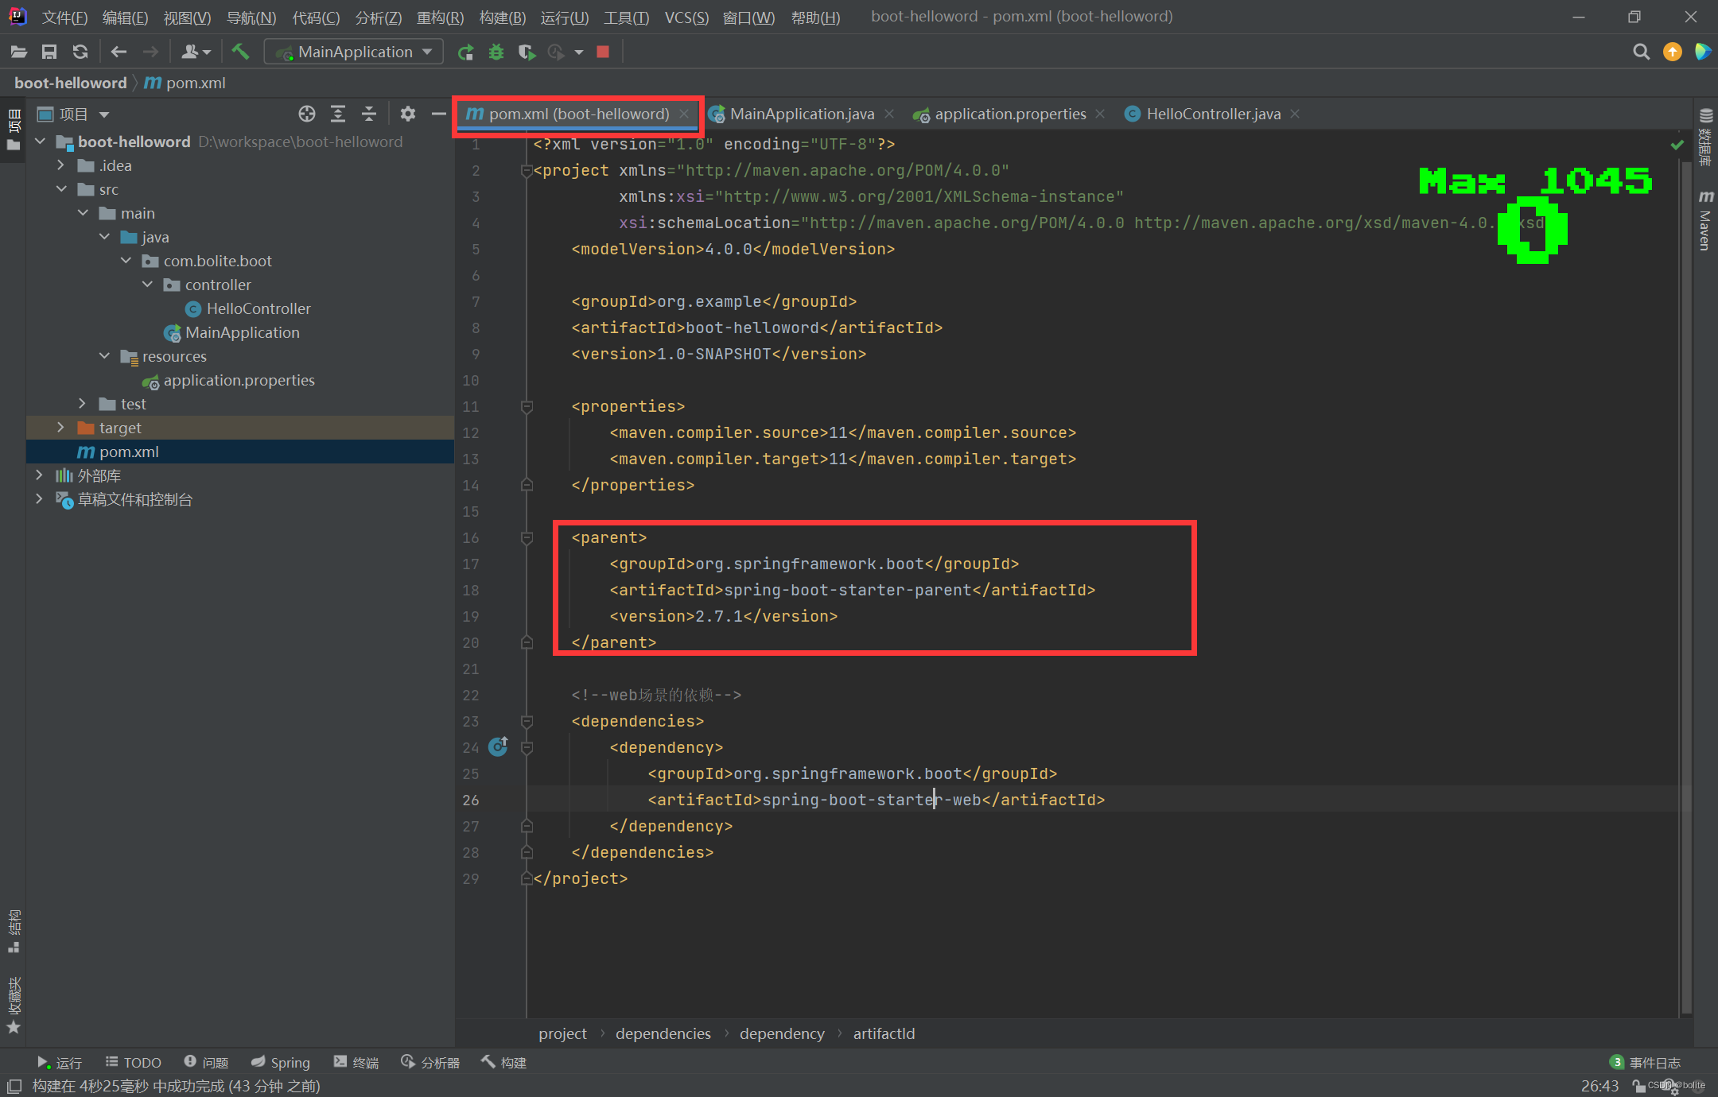Synchronize files with the refresh toolbar icon
This screenshot has height=1097, width=1718.
click(80, 52)
